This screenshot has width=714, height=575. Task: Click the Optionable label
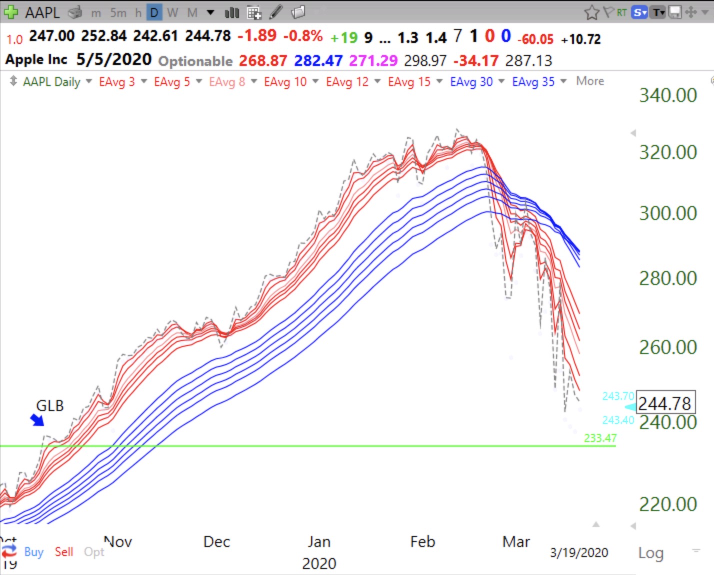[195, 61]
